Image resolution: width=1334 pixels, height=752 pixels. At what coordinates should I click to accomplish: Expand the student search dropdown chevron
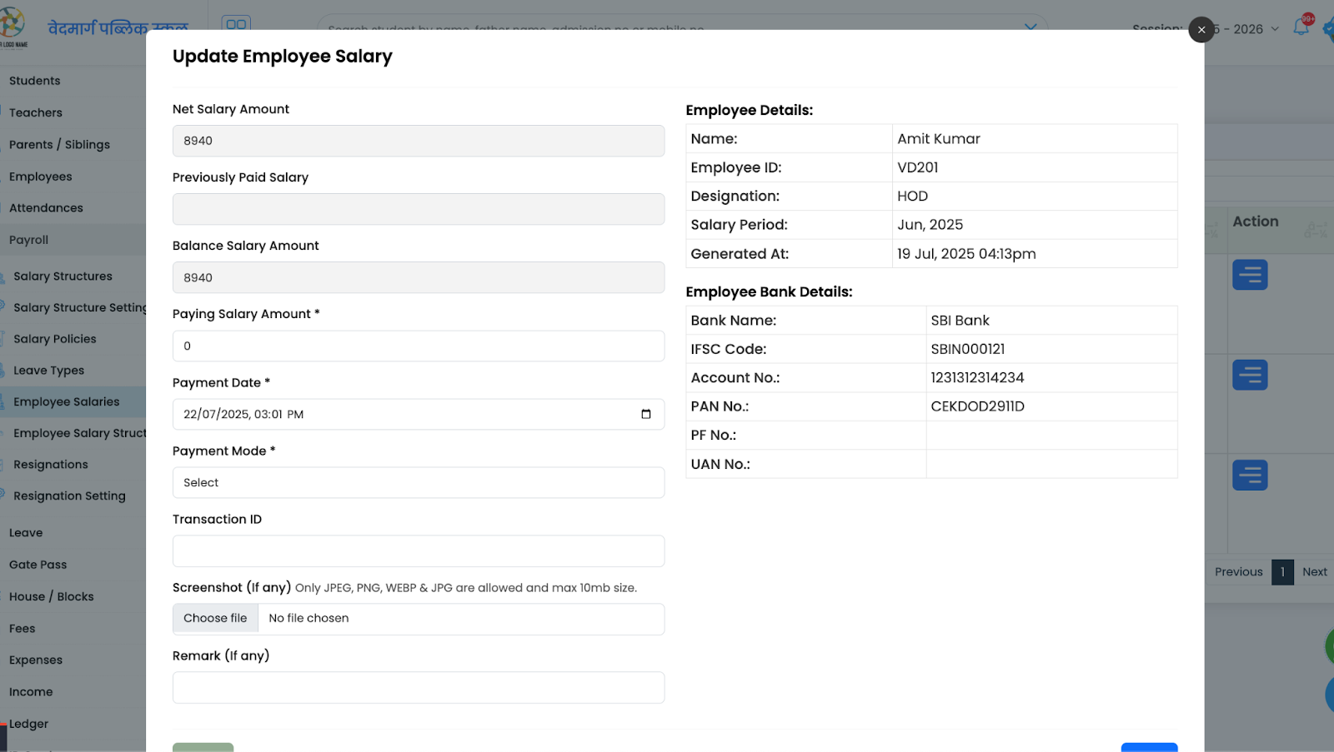(1030, 25)
